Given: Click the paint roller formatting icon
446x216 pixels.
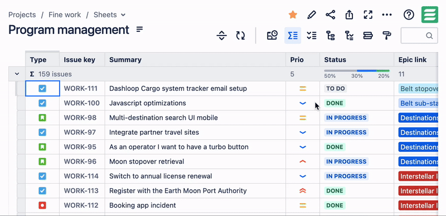Looking at the screenshot, I should tap(387, 36).
